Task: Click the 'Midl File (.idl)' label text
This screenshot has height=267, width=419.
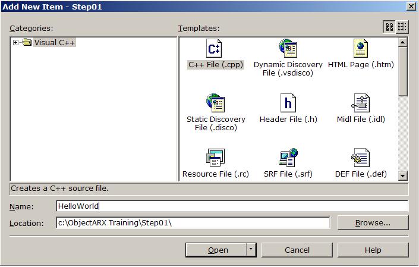Action: (361, 119)
